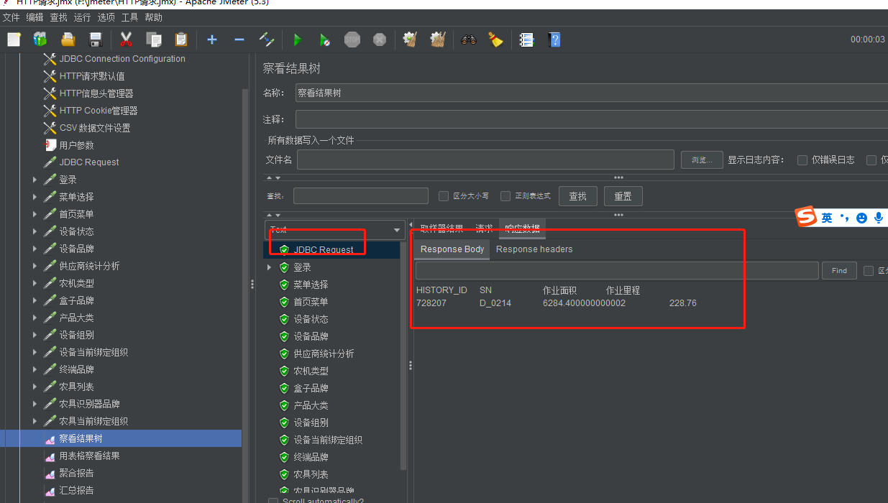Open Sogou emoji panel
This screenshot has height=503, width=888.
(862, 218)
